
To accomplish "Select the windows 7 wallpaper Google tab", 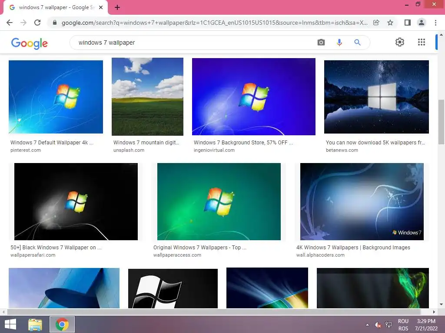I will click(x=56, y=8).
